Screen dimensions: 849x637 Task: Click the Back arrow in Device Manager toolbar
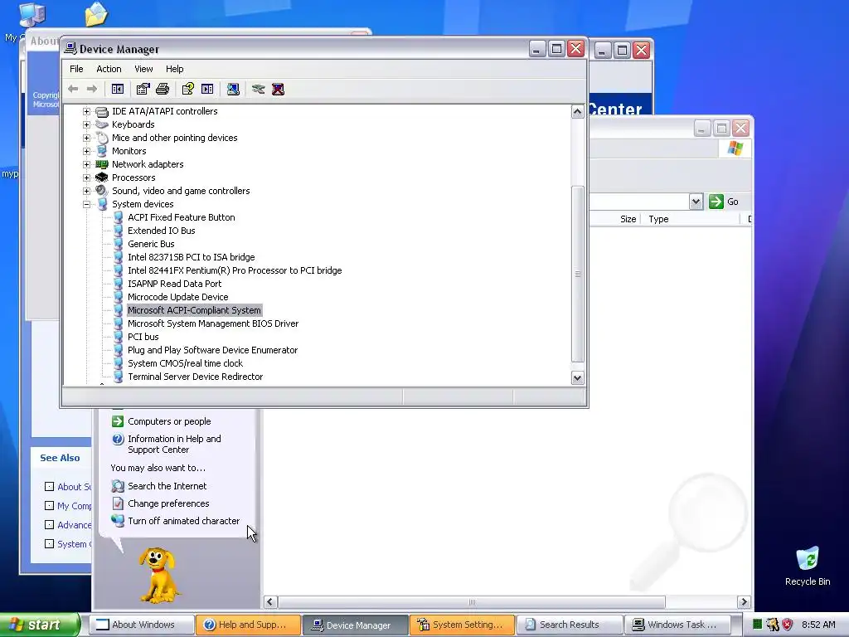pos(73,89)
